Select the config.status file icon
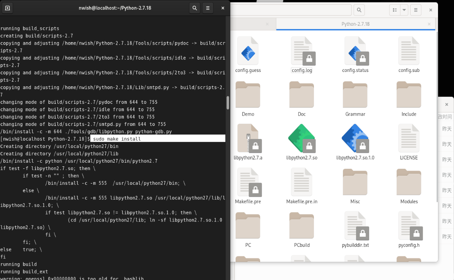Viewport: 454px width, 280px height. pyautogui.click(x=355, y=52)
